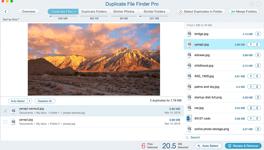Click the 507 MB Similar Folders progress bar
Image resolution: width=264 pixels, height=150 pixels.
pyautogui.click(x=154, y=16)
